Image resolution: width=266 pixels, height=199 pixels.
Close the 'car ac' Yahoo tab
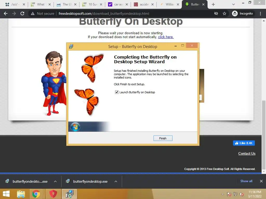127,4
